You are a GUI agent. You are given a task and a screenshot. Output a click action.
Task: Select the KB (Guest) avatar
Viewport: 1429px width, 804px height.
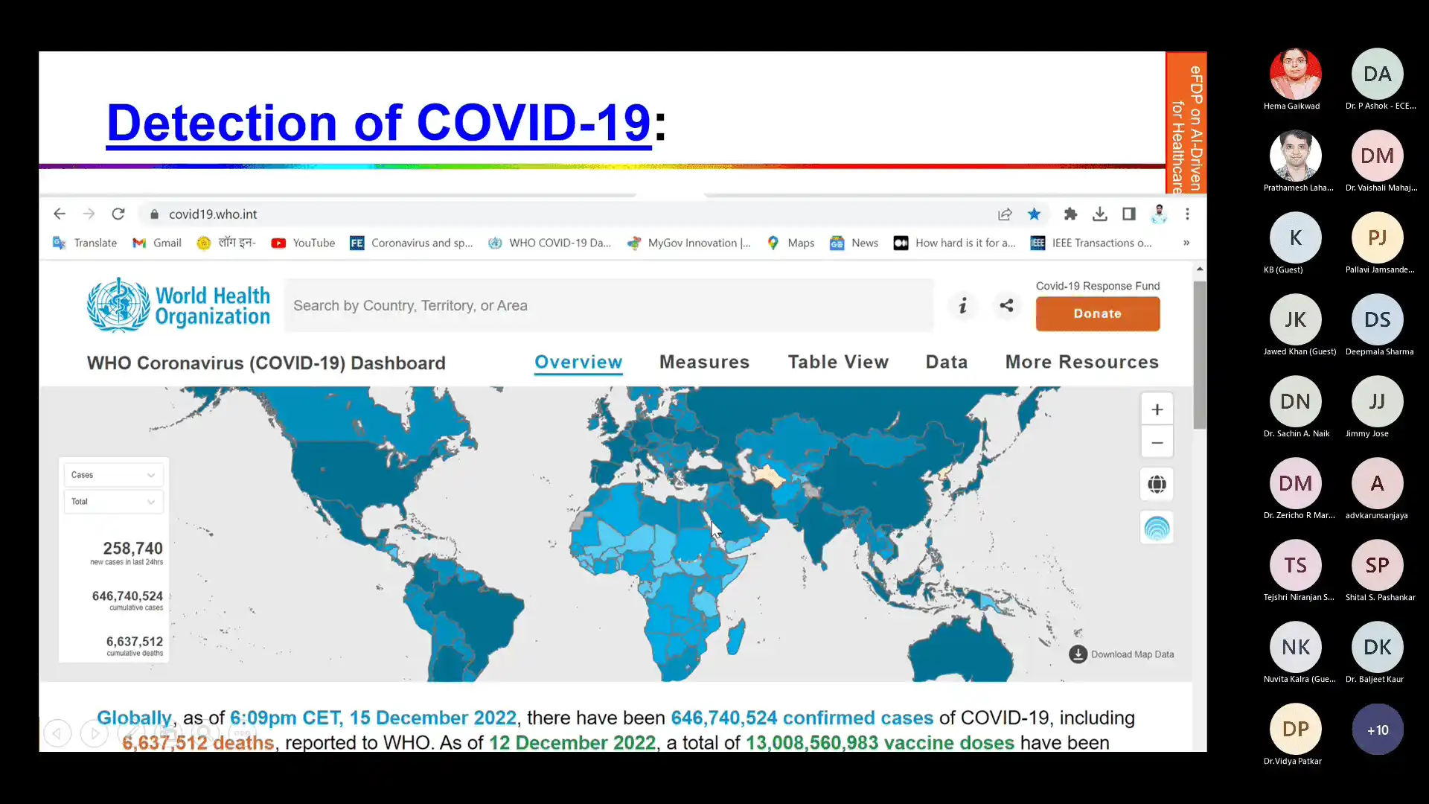click(x=1295, y=237)
